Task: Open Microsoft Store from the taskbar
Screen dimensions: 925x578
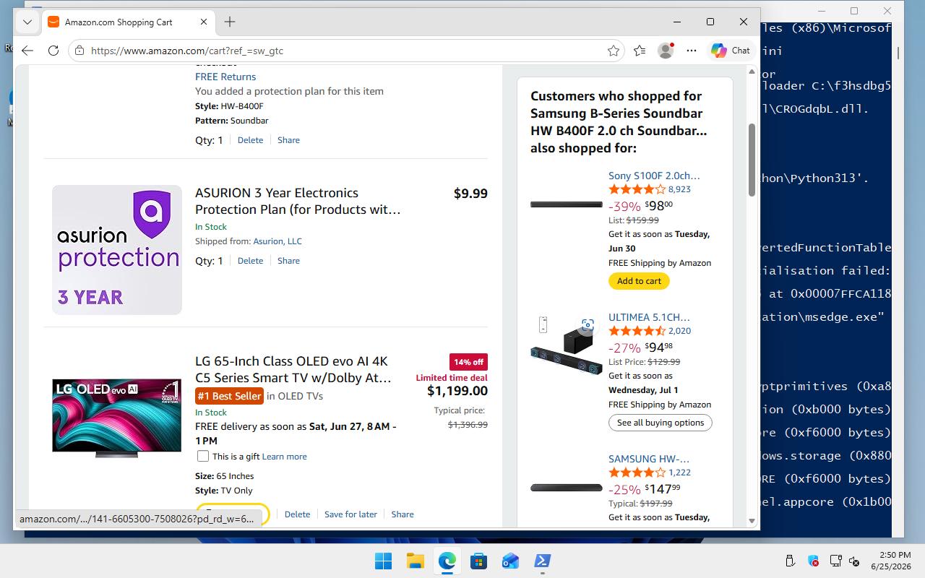Action: 478,561
